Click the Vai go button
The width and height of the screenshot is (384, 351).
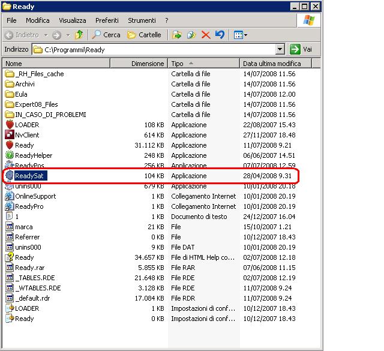click(x=301, y=49)
